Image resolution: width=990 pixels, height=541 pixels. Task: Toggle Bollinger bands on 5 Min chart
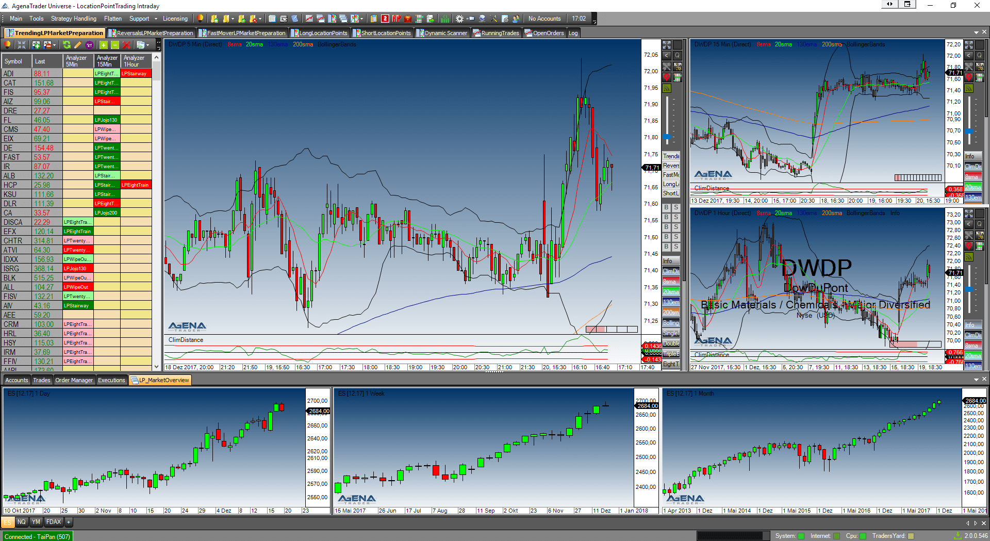coord(671,323)
